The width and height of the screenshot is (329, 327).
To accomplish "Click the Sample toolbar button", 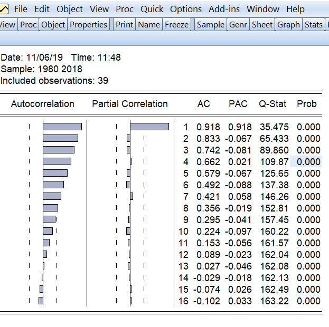I will pos(211,24).
